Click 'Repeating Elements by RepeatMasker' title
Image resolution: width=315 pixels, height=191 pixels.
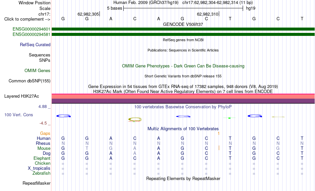click(183, 178)
